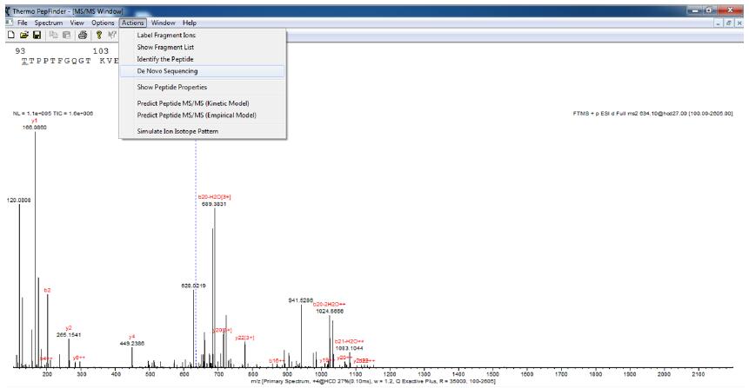Choose Predict Peptide MS/MS (Kinetic Model)
The width and height of the screenshot is (749, 388).
[196, 102]
